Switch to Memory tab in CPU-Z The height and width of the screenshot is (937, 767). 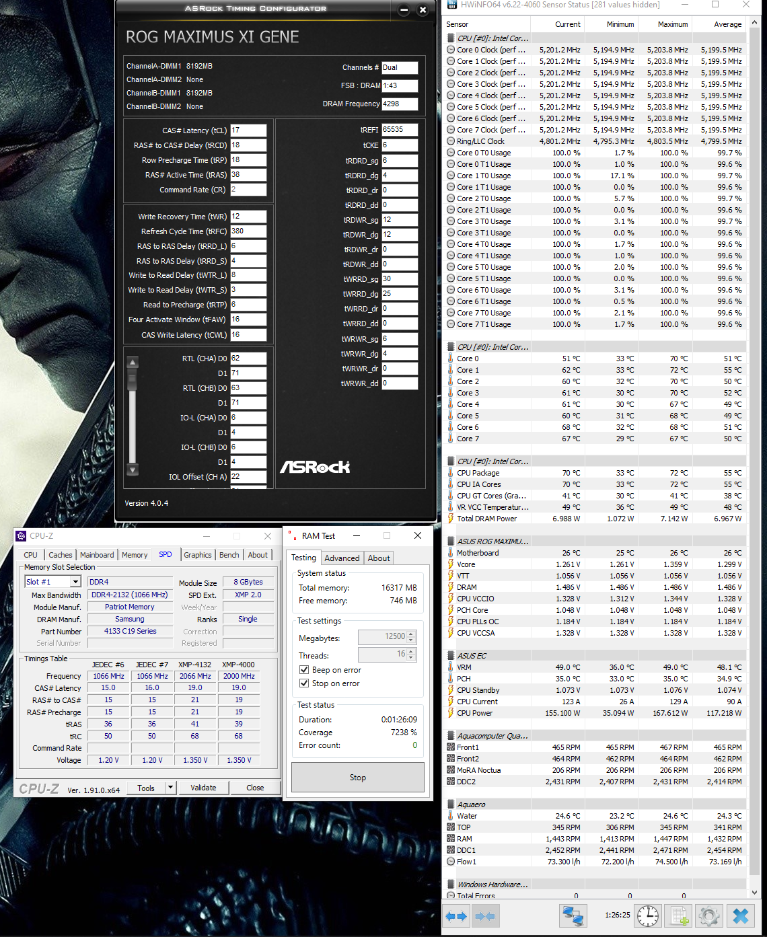[135, 555]
